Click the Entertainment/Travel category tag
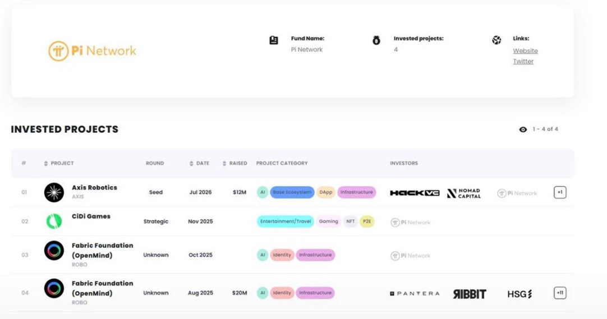Screen dimensions: 607x319 [x=286, y=221]
